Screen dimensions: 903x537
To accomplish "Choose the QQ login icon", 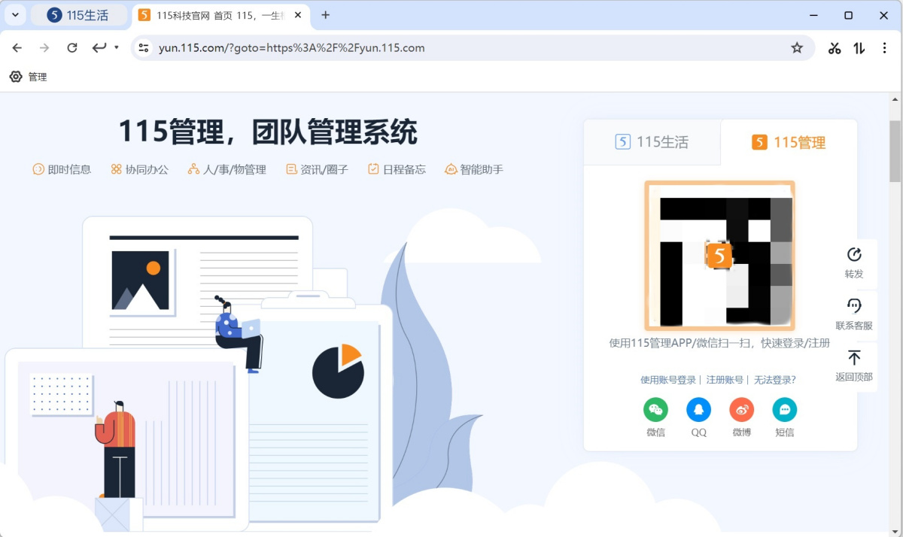I will 698,410.
